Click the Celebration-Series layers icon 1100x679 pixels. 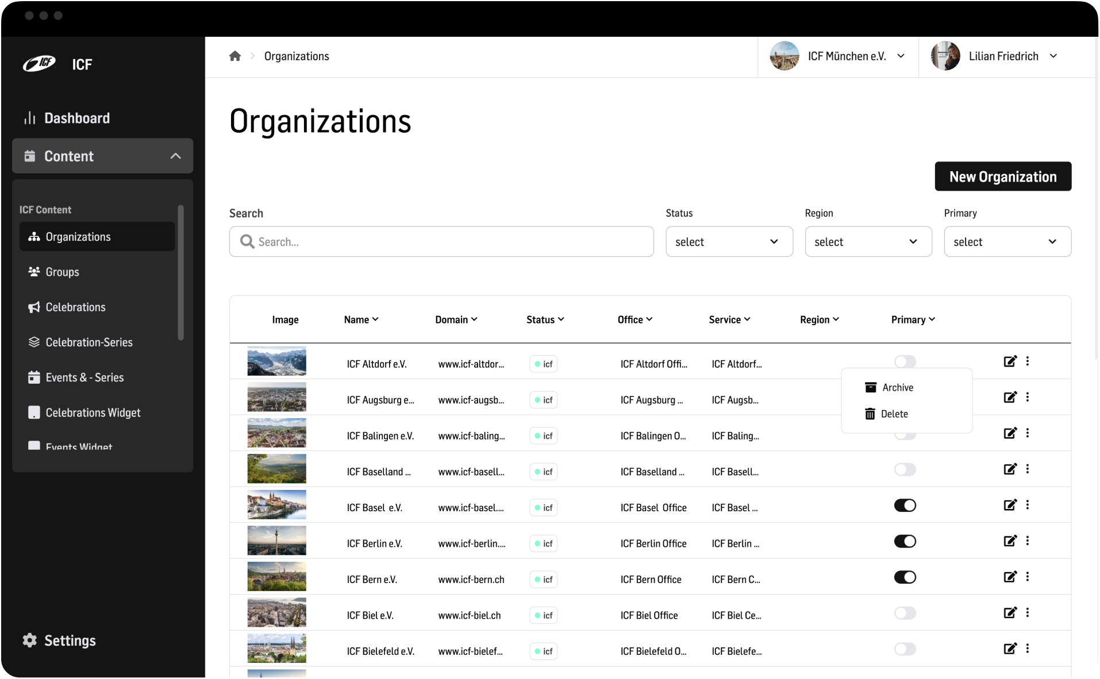[x=34, y=342]
